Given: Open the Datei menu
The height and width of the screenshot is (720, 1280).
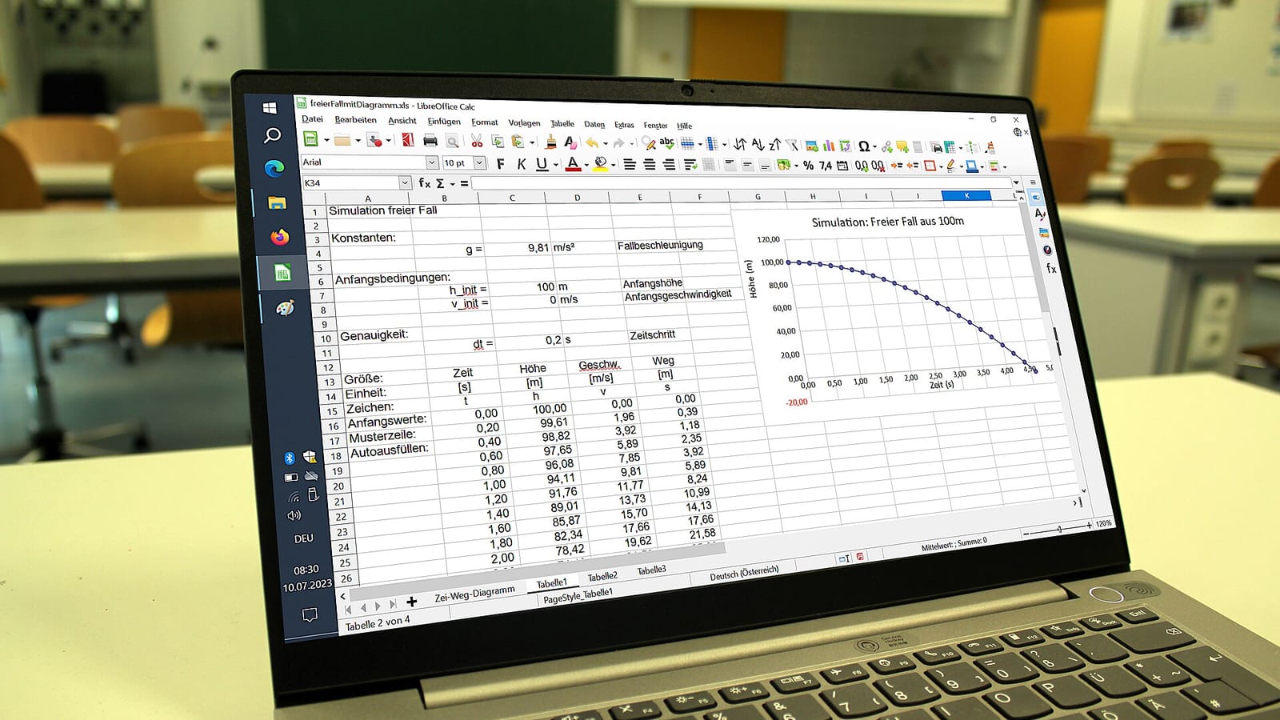Looking at the screenshot, I should point(312,119).
